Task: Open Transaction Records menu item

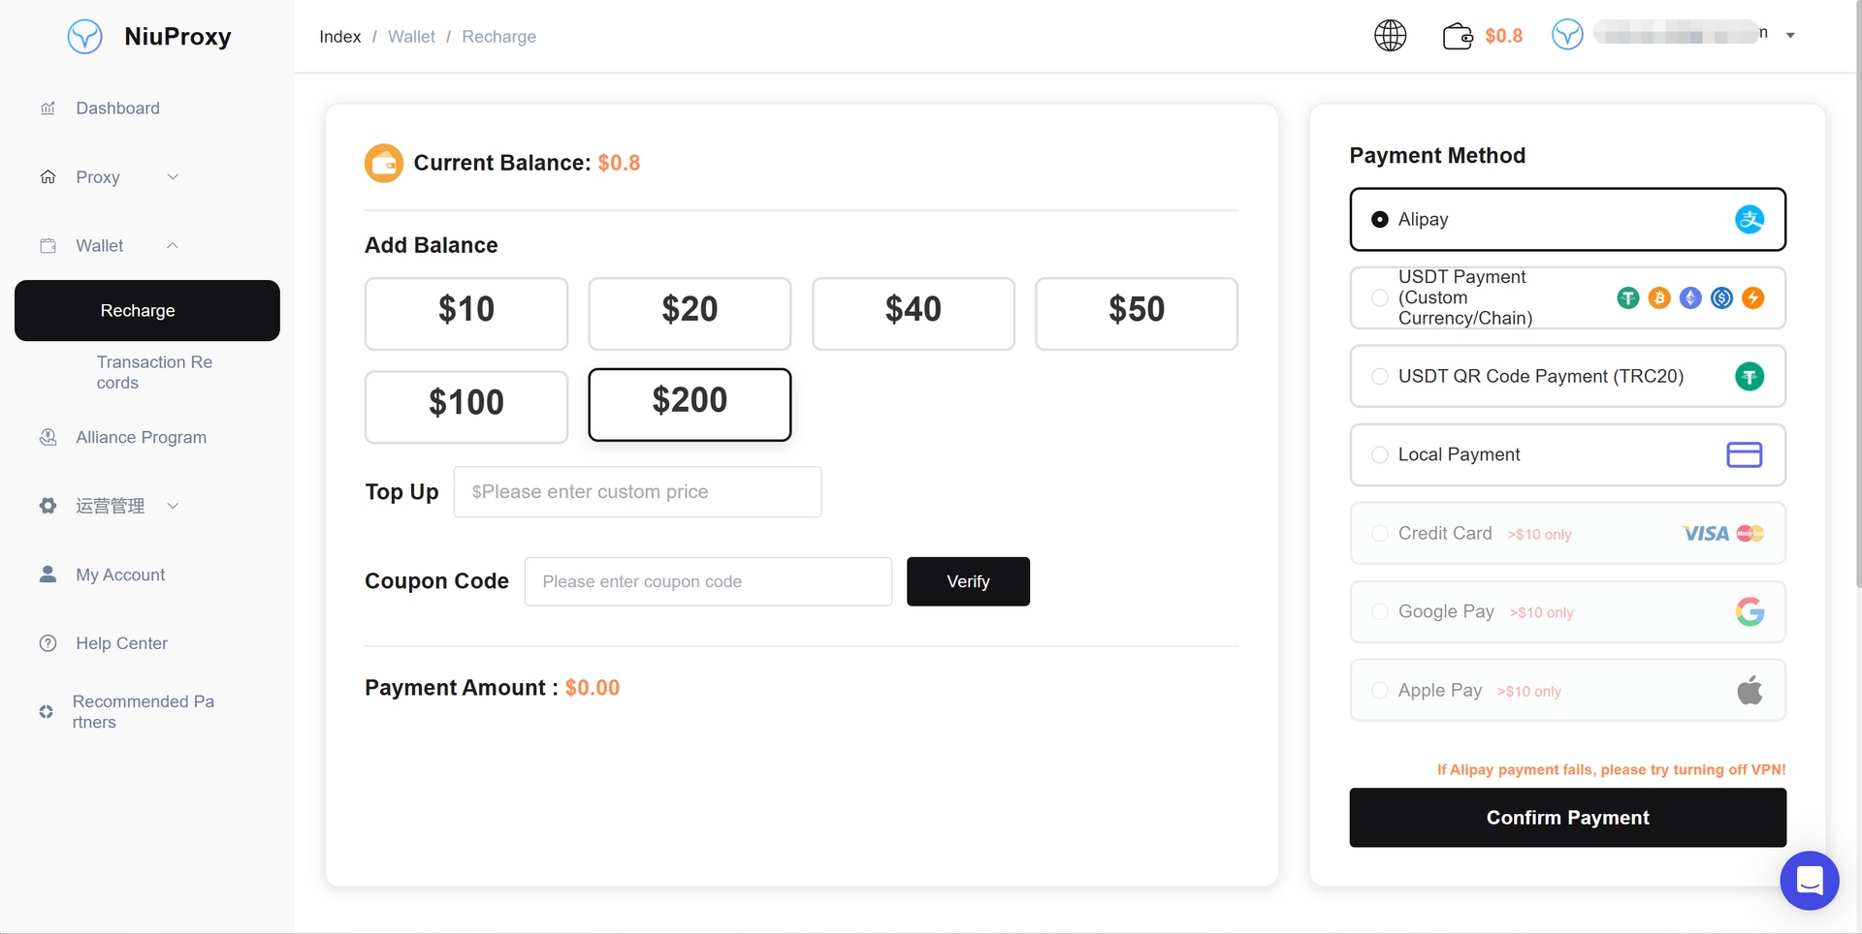Action: point(154,372)
